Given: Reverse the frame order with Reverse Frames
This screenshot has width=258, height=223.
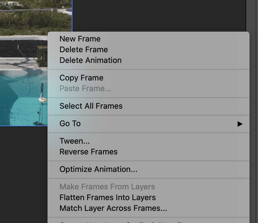Looking at the screenshot, I should (x=88, y=152).
